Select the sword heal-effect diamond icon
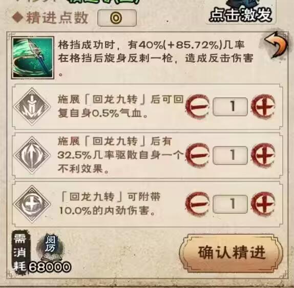 coord(32,107)
